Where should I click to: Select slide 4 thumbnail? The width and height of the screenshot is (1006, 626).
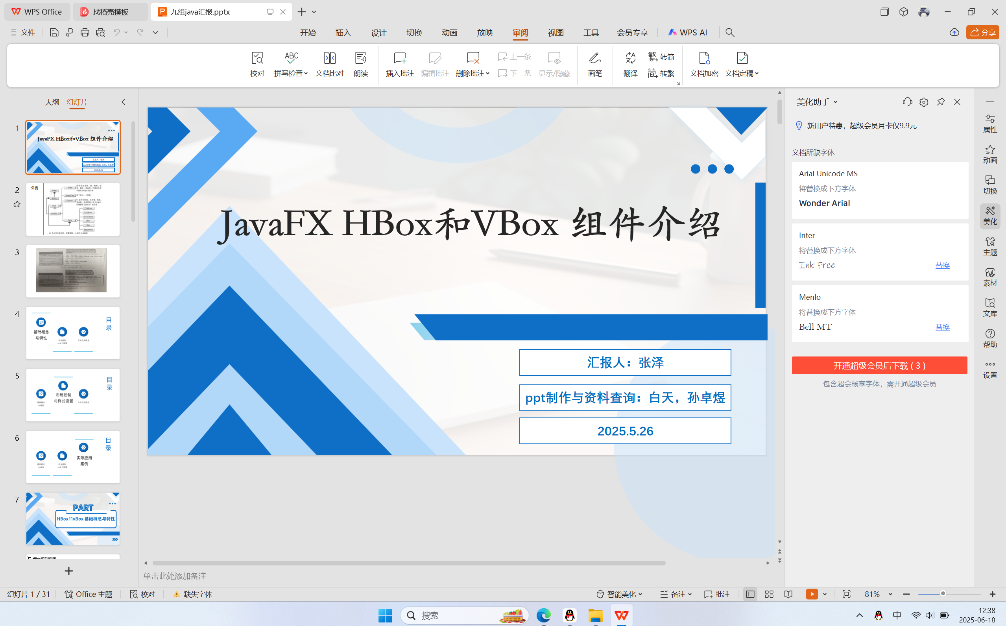(x=73, y=332)
